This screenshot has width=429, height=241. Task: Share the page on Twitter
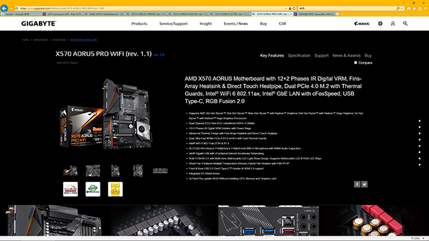pos(365,184)
